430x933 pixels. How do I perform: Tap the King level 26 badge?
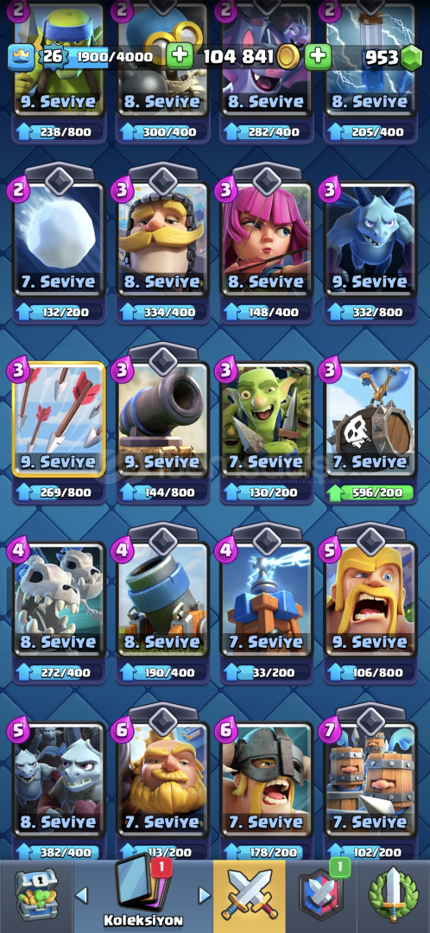[x=52, y=56]
